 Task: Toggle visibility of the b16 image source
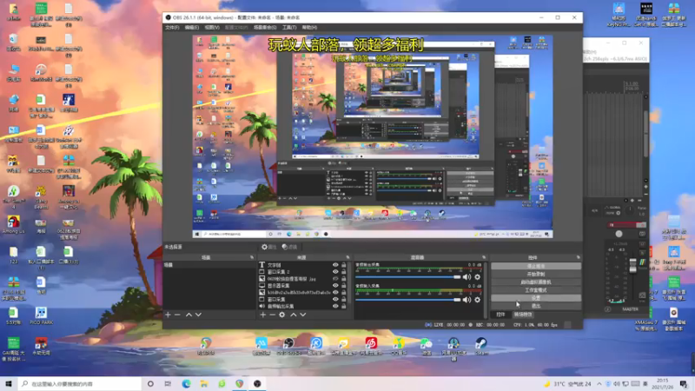(x=335, y=293)
